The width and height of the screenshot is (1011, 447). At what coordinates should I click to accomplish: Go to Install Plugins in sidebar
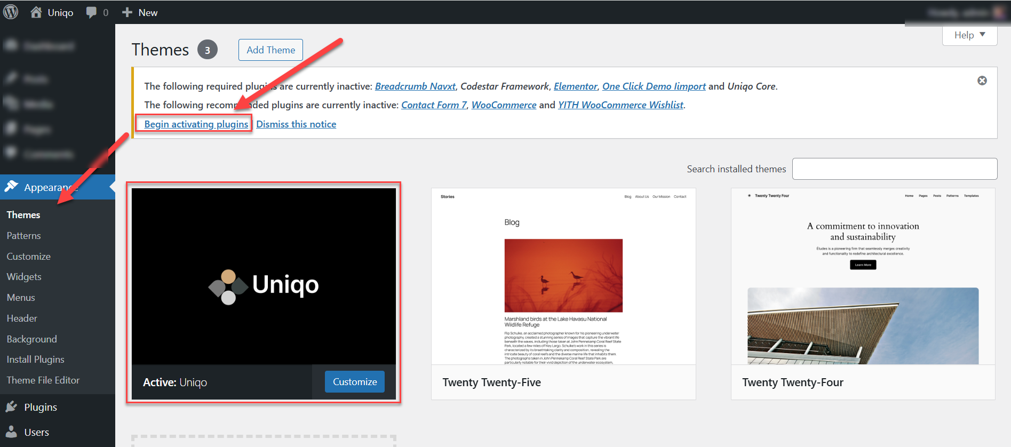point(35,360)
